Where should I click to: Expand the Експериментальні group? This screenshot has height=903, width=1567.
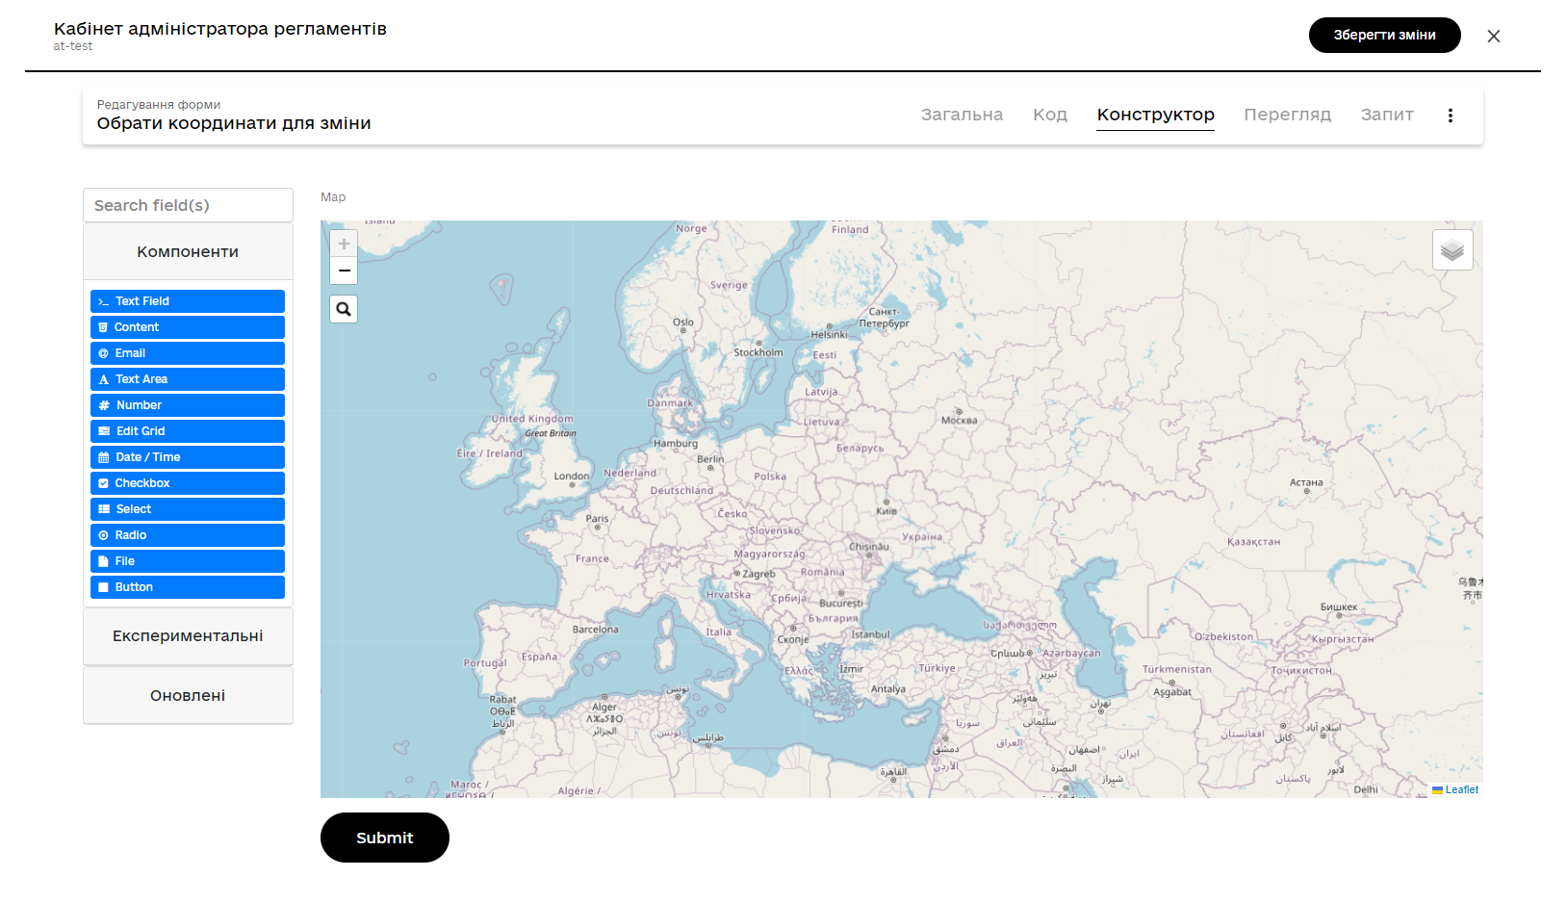pos(188,636)
